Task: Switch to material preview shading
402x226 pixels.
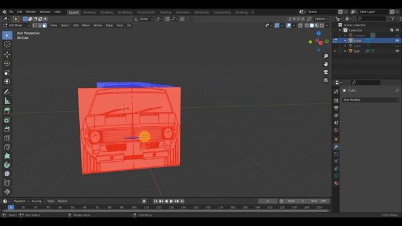Action: (317, 25)
